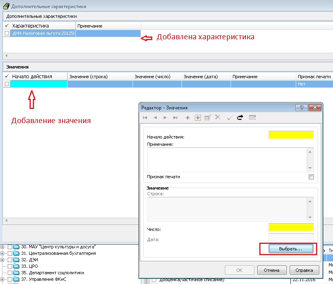
Task: Jump to last record in editor toolbar
Action: click(175, 117)
